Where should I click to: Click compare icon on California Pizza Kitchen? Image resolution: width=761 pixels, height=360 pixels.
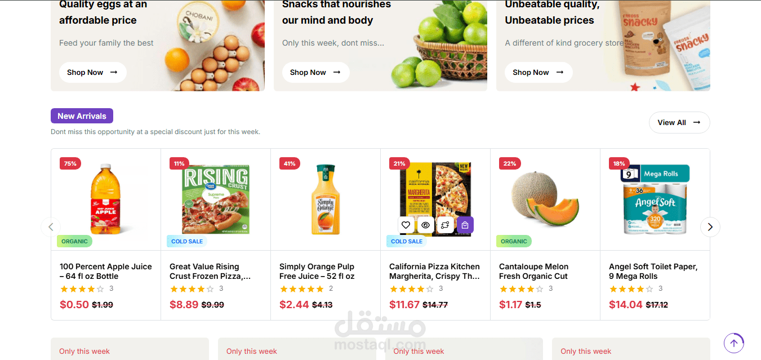[x=445, y=225]
